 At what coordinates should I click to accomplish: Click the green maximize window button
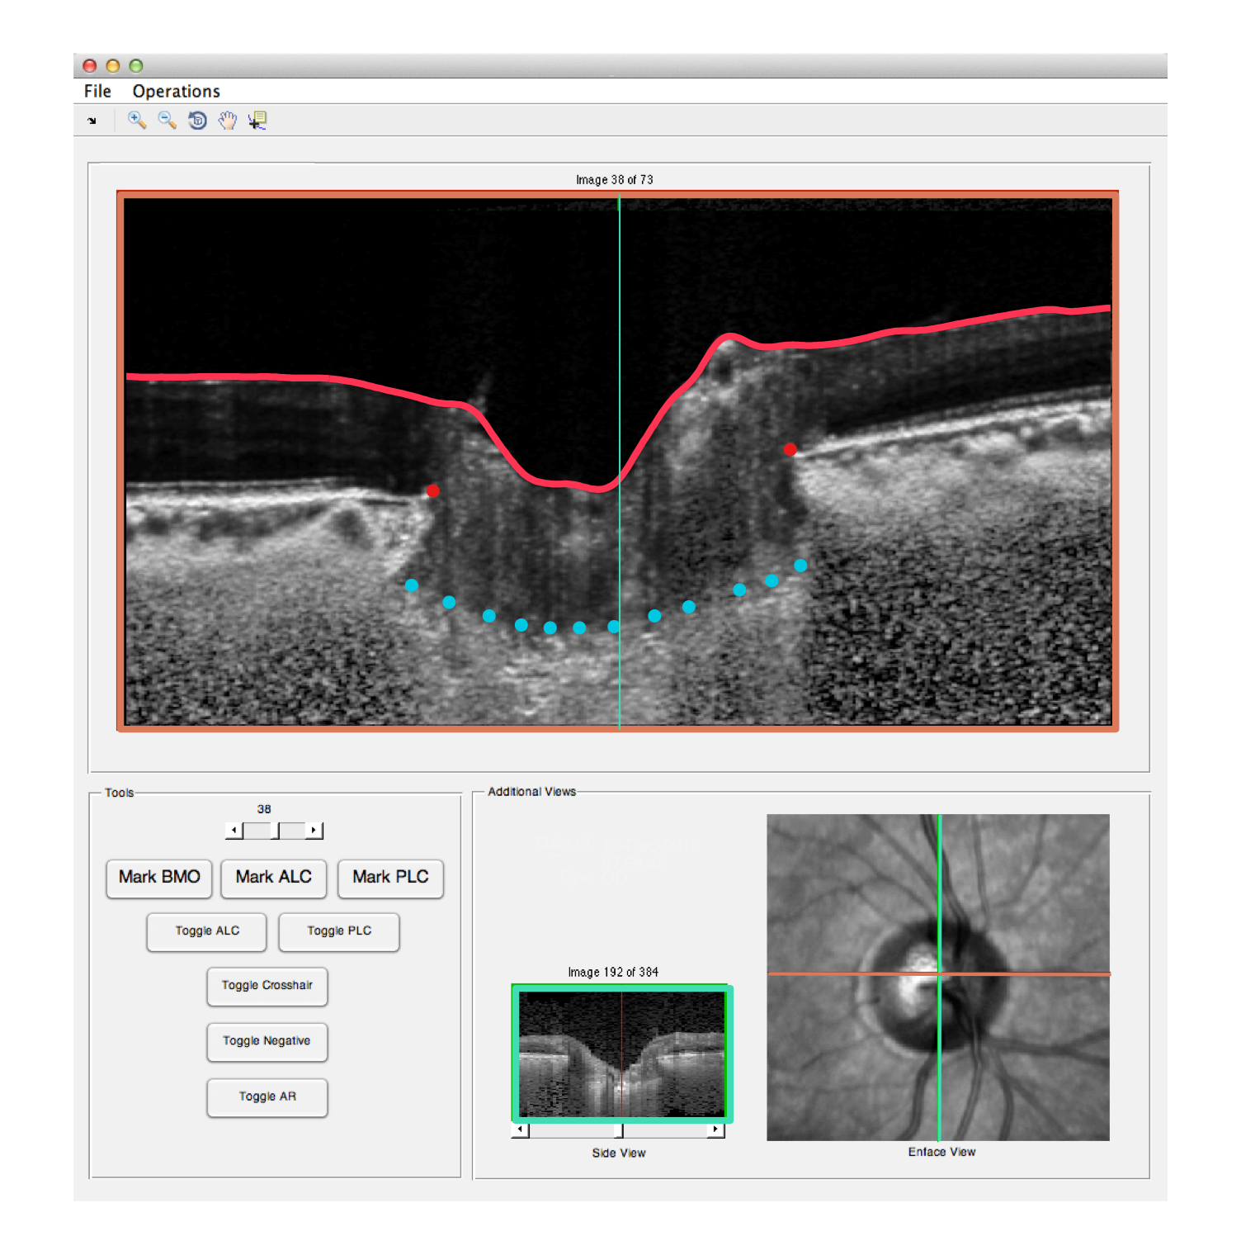[136, 66]
